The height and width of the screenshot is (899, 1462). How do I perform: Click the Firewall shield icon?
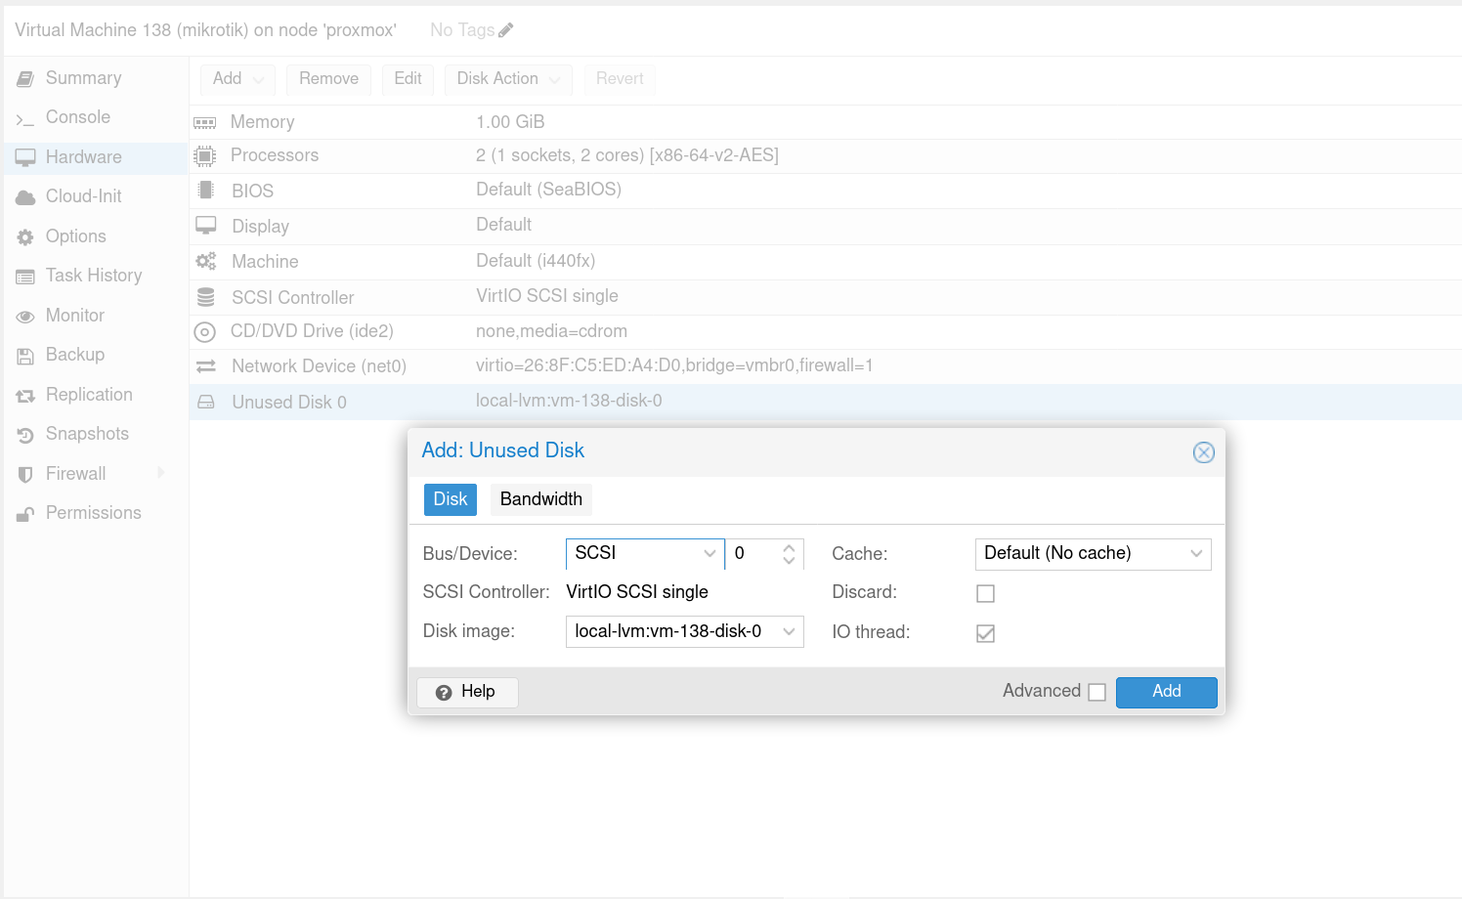25,475
